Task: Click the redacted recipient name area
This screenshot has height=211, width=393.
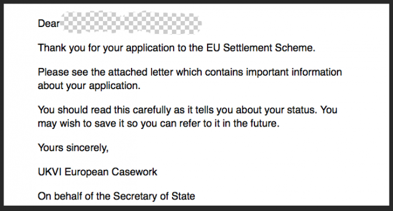Action: coord(131,22)
